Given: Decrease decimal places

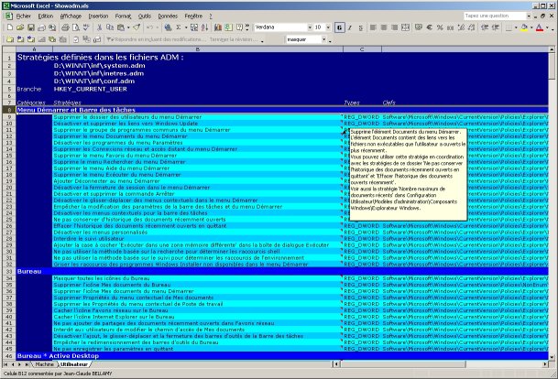Looking at the screenshot, I should tap(472, 27).
